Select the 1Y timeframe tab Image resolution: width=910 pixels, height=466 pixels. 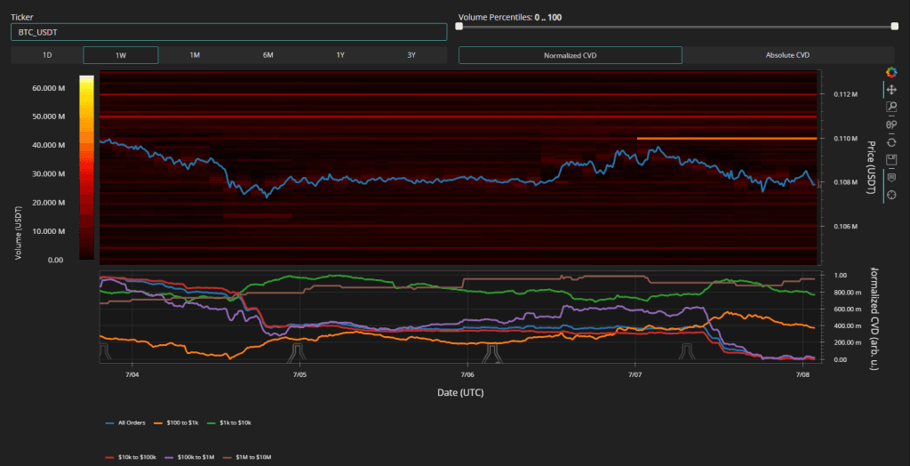340,55
